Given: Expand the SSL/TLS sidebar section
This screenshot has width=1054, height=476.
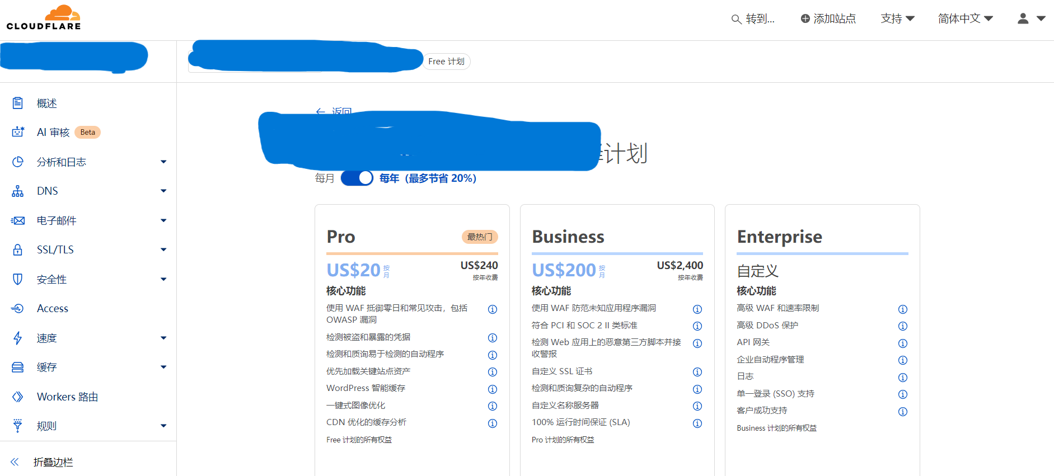Looking at the screenshot, I should click(x=163, y=249).
